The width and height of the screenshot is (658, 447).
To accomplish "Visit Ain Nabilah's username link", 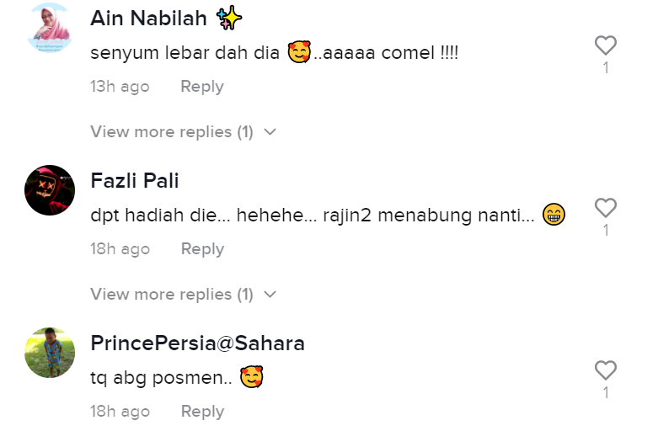I will click(x=148, y=19).
